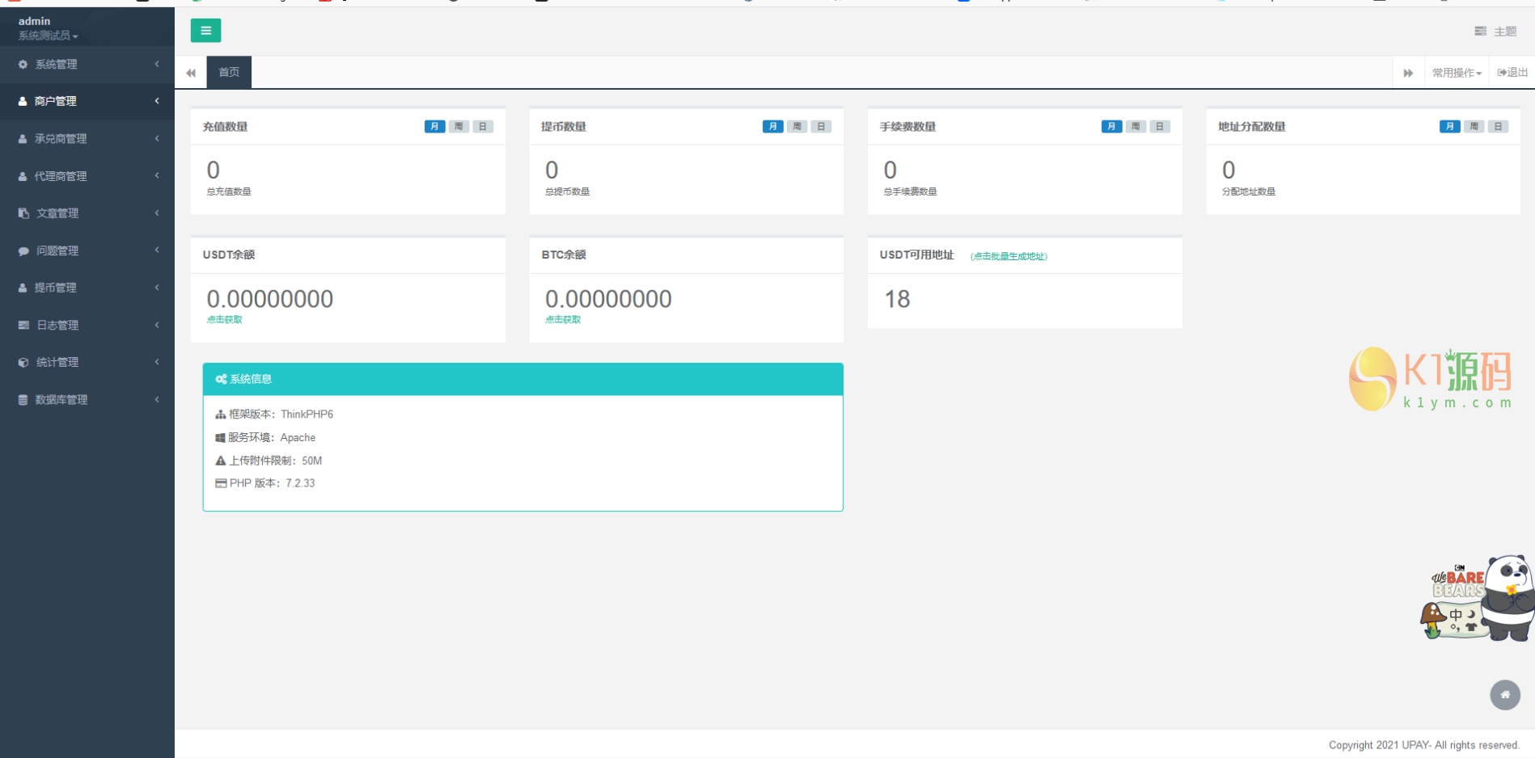The width and height of the screenshot is (1535, 758).
Task: Click the round back-to-top button
Action: [x=1505, y=695]
